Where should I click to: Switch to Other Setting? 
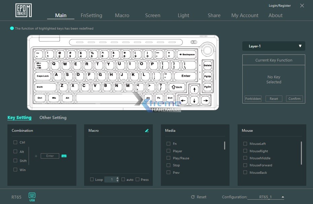coord(53,118)
